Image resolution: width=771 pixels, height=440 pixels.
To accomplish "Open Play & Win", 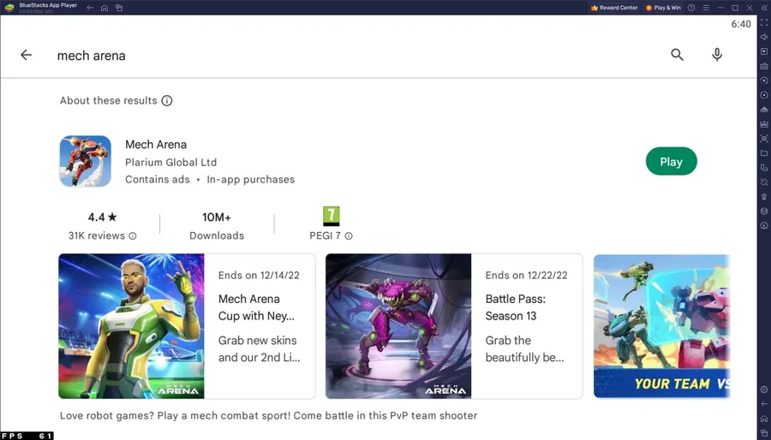I will click(663, 8).
